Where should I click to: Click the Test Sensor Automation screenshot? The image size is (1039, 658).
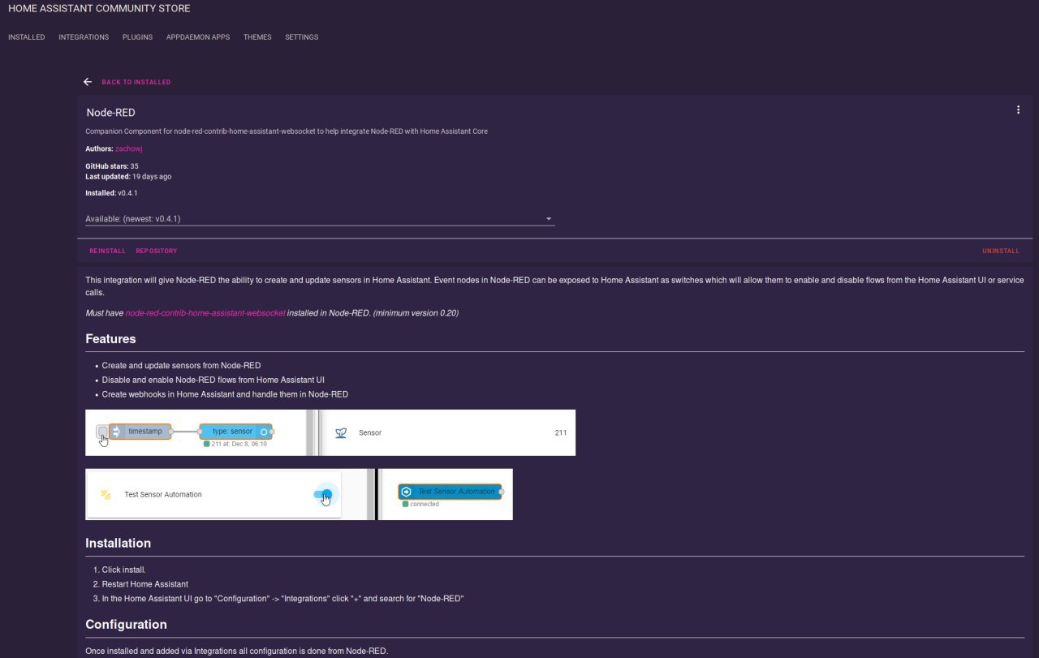tap(299, 494)
